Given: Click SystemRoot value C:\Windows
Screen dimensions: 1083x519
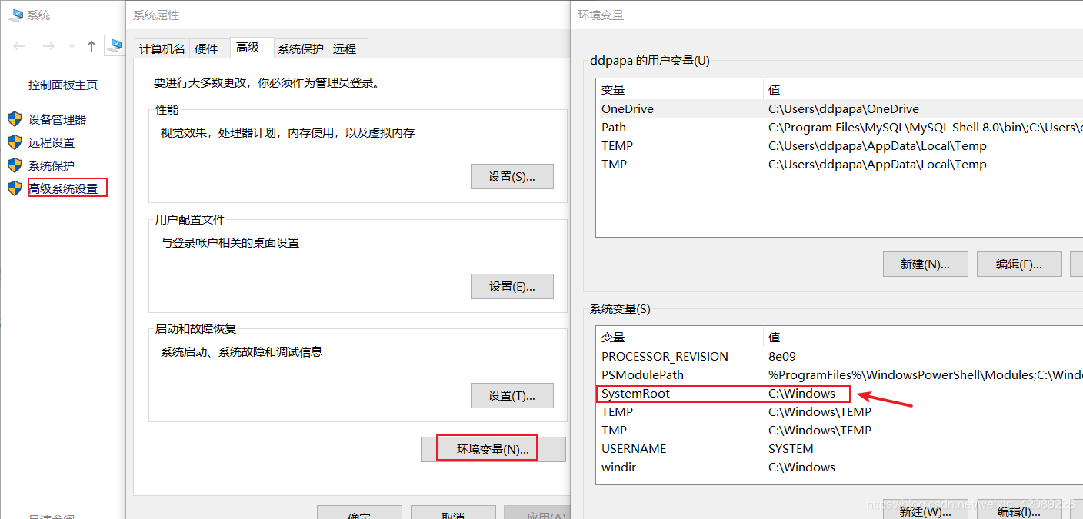Looking at the screenshot, I should tap(802, 394).
